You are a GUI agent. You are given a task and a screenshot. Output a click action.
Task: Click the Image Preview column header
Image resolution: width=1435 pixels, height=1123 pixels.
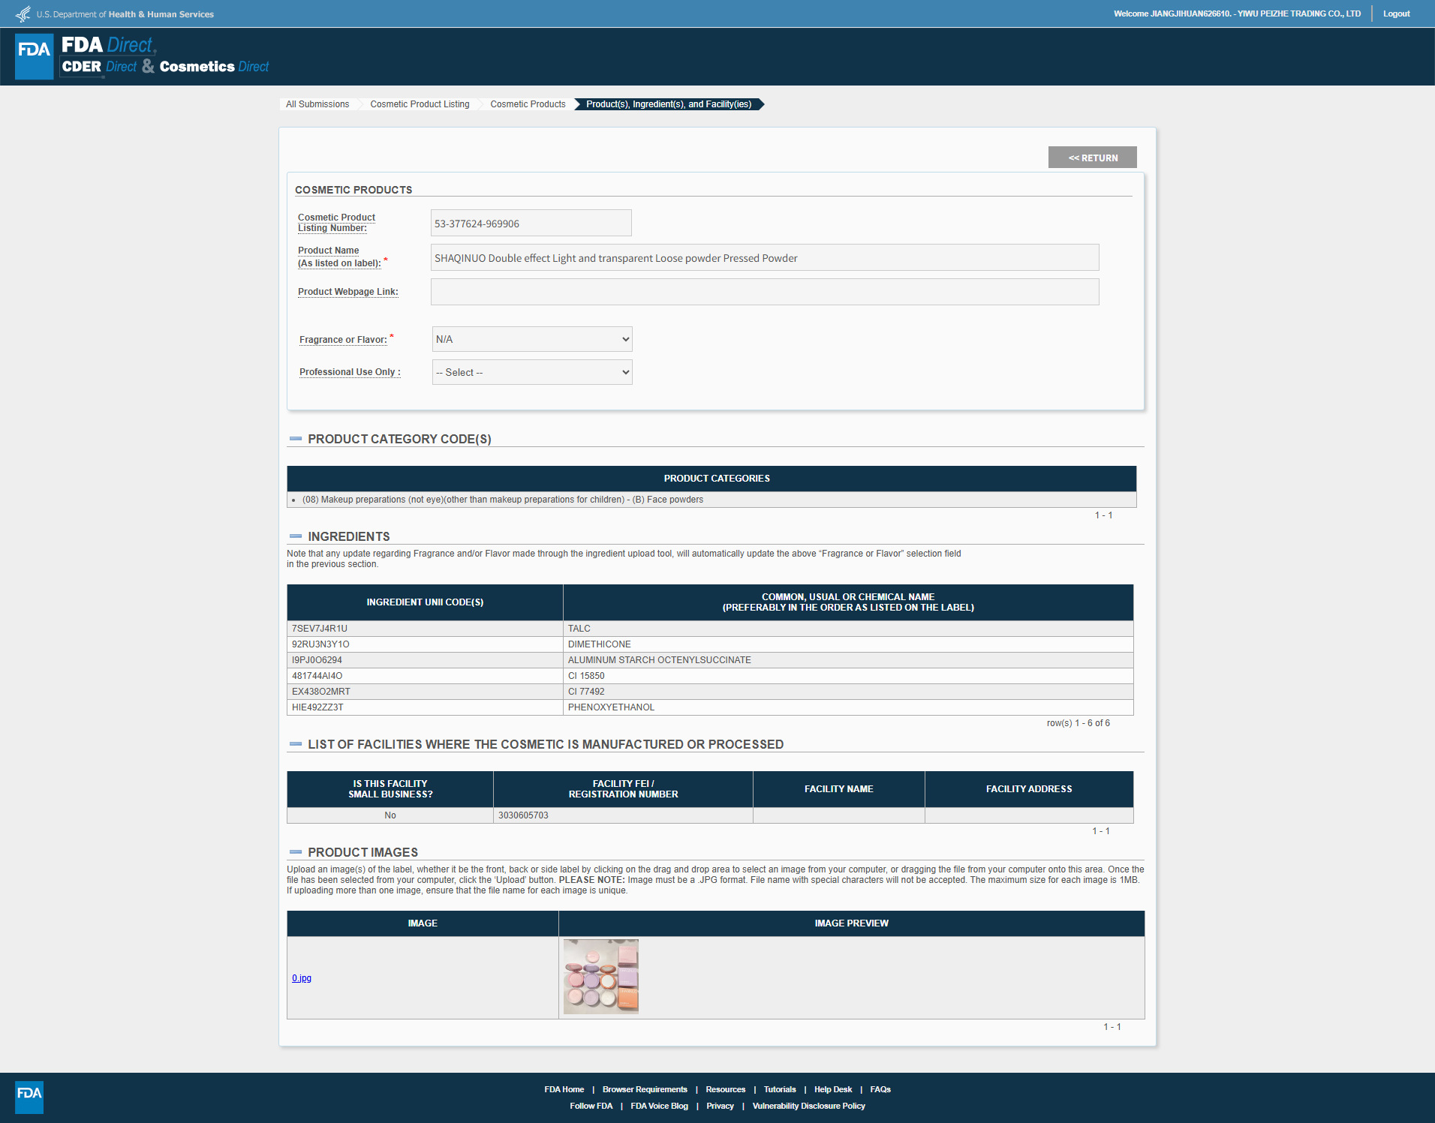coord(851,923)
